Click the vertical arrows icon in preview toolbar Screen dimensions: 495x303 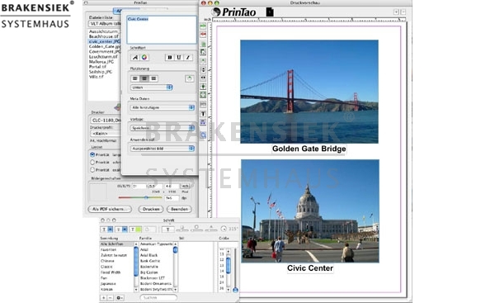pos(203,69)
